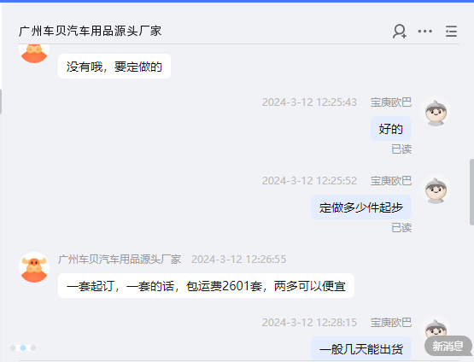Click the 一套起订 pricing message bubble
This screenshot has height=362, width=474.
point(206,285)
